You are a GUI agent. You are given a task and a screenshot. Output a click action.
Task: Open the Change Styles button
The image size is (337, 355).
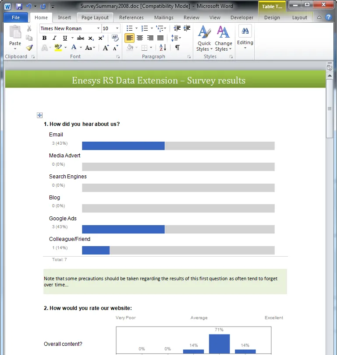[x=223, y=38]
